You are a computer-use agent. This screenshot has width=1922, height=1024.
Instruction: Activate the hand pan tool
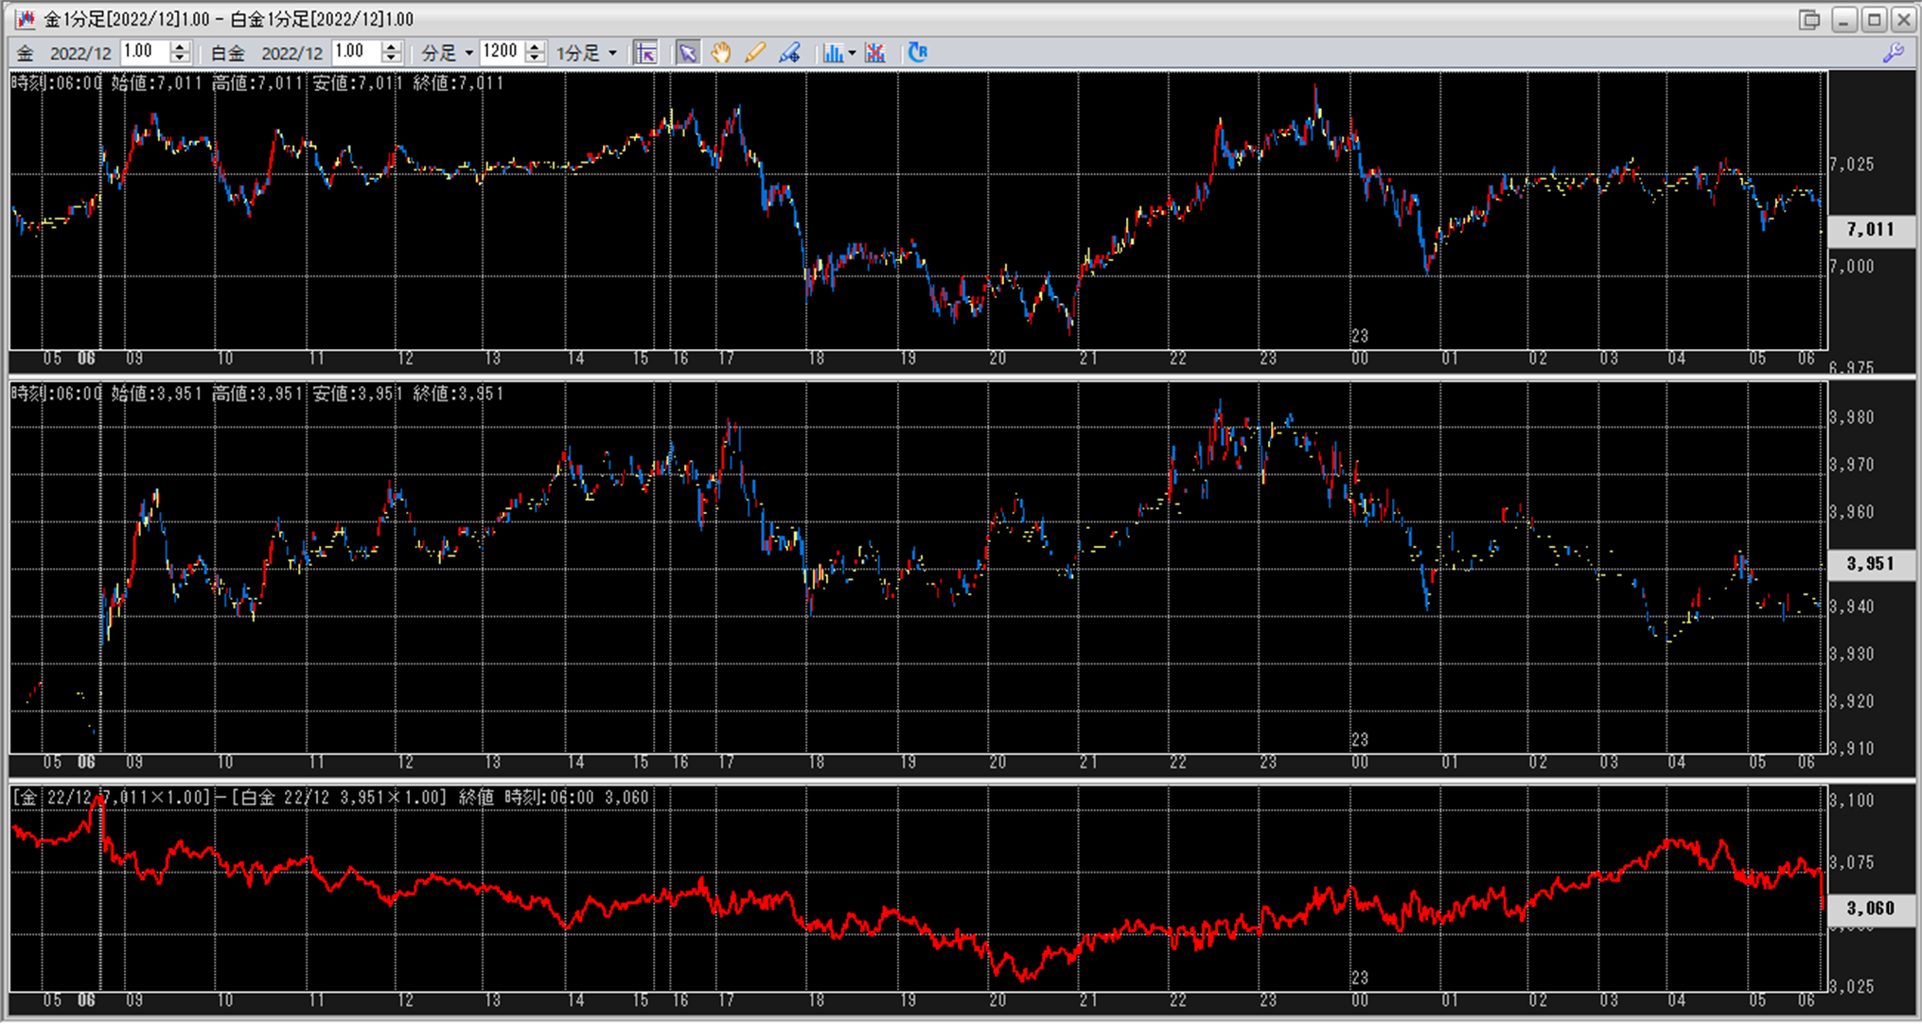721,53
